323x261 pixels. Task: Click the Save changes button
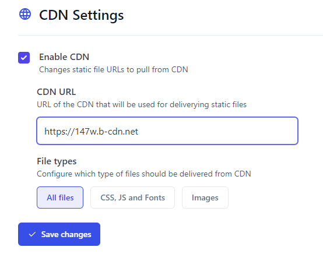pos(59,234)
